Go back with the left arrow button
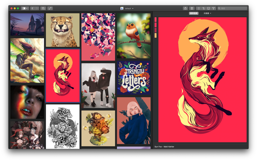257x160 pixels. (33, 8)
